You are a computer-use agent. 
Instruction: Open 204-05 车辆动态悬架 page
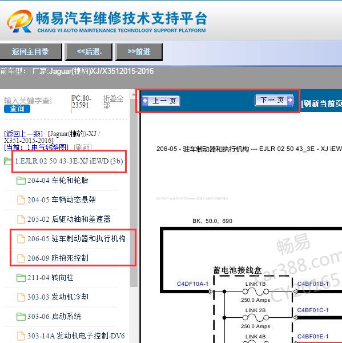(x=62, y=200)
